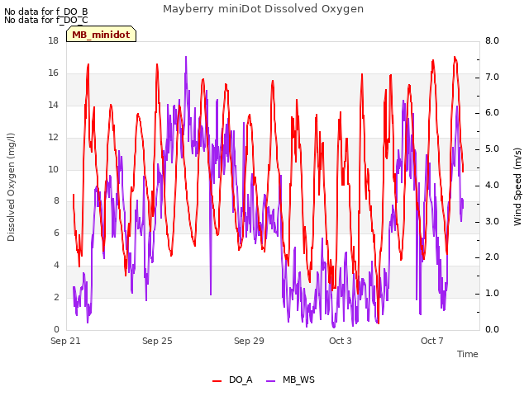This screenshot has height=396, width=529.
Task: Click the 3.0 value on wind axis
Action: click(493, 222)
